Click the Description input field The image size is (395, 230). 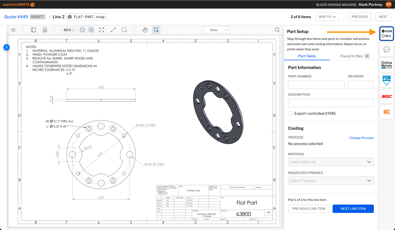tap(331, 103)
